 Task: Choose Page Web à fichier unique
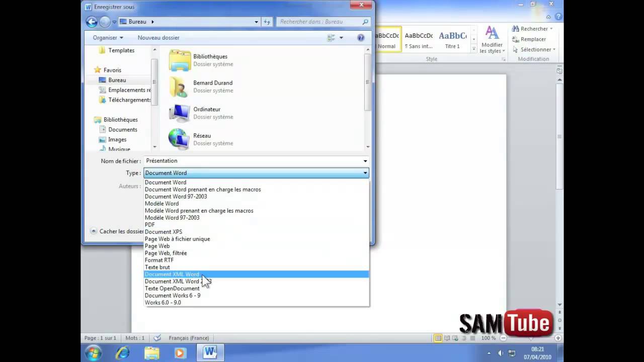coord(257,239)
